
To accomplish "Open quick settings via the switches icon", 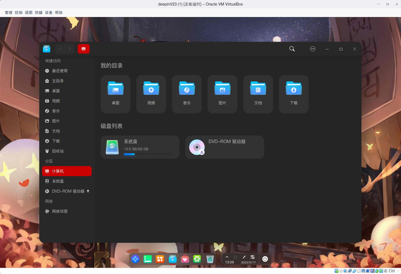I will pos(253,257).
